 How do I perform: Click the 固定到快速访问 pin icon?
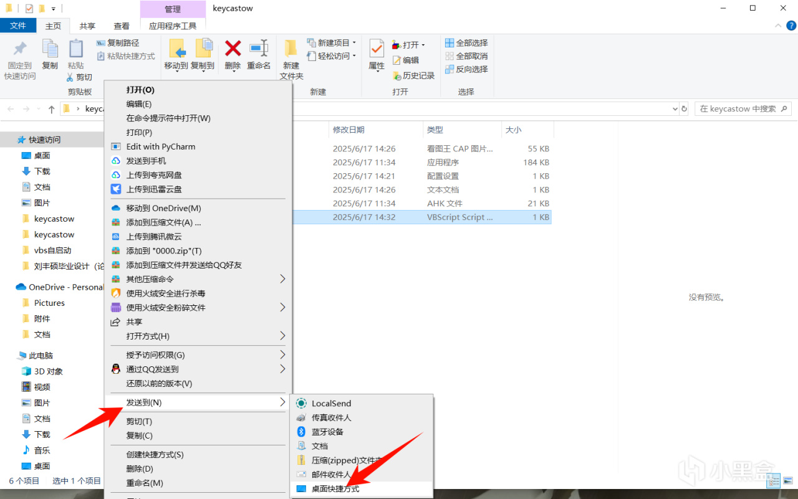pos(20,49)
